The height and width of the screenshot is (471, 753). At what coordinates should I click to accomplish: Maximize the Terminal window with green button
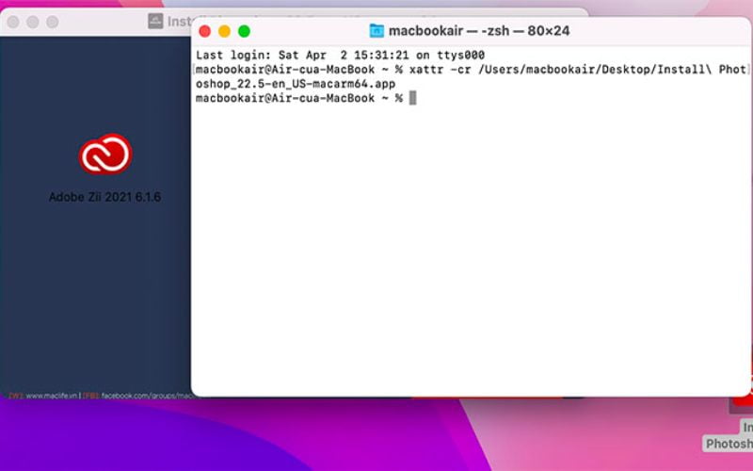pos(244,31)
